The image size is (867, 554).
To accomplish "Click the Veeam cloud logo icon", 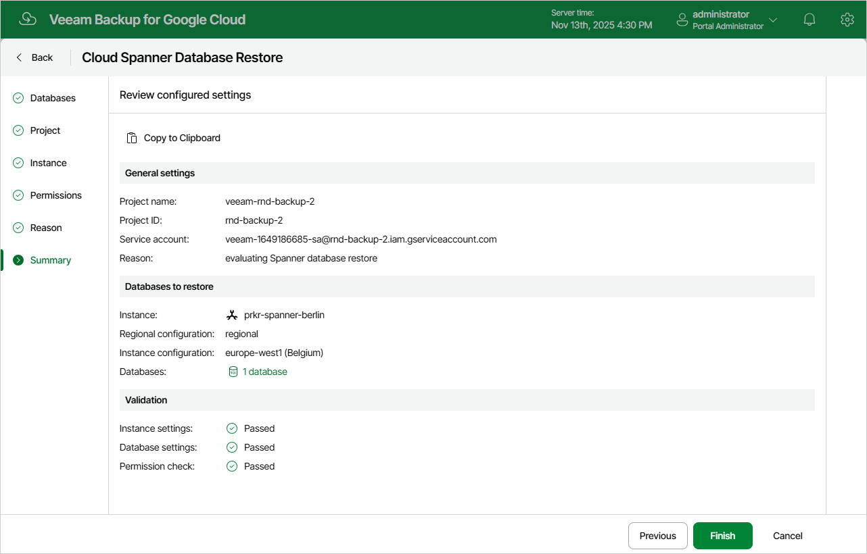I will point(28,19).
